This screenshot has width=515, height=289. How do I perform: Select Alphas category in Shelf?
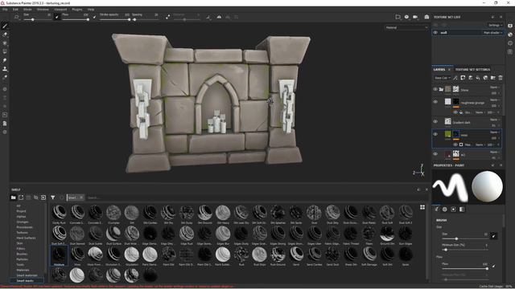click(x=21, y=217)
